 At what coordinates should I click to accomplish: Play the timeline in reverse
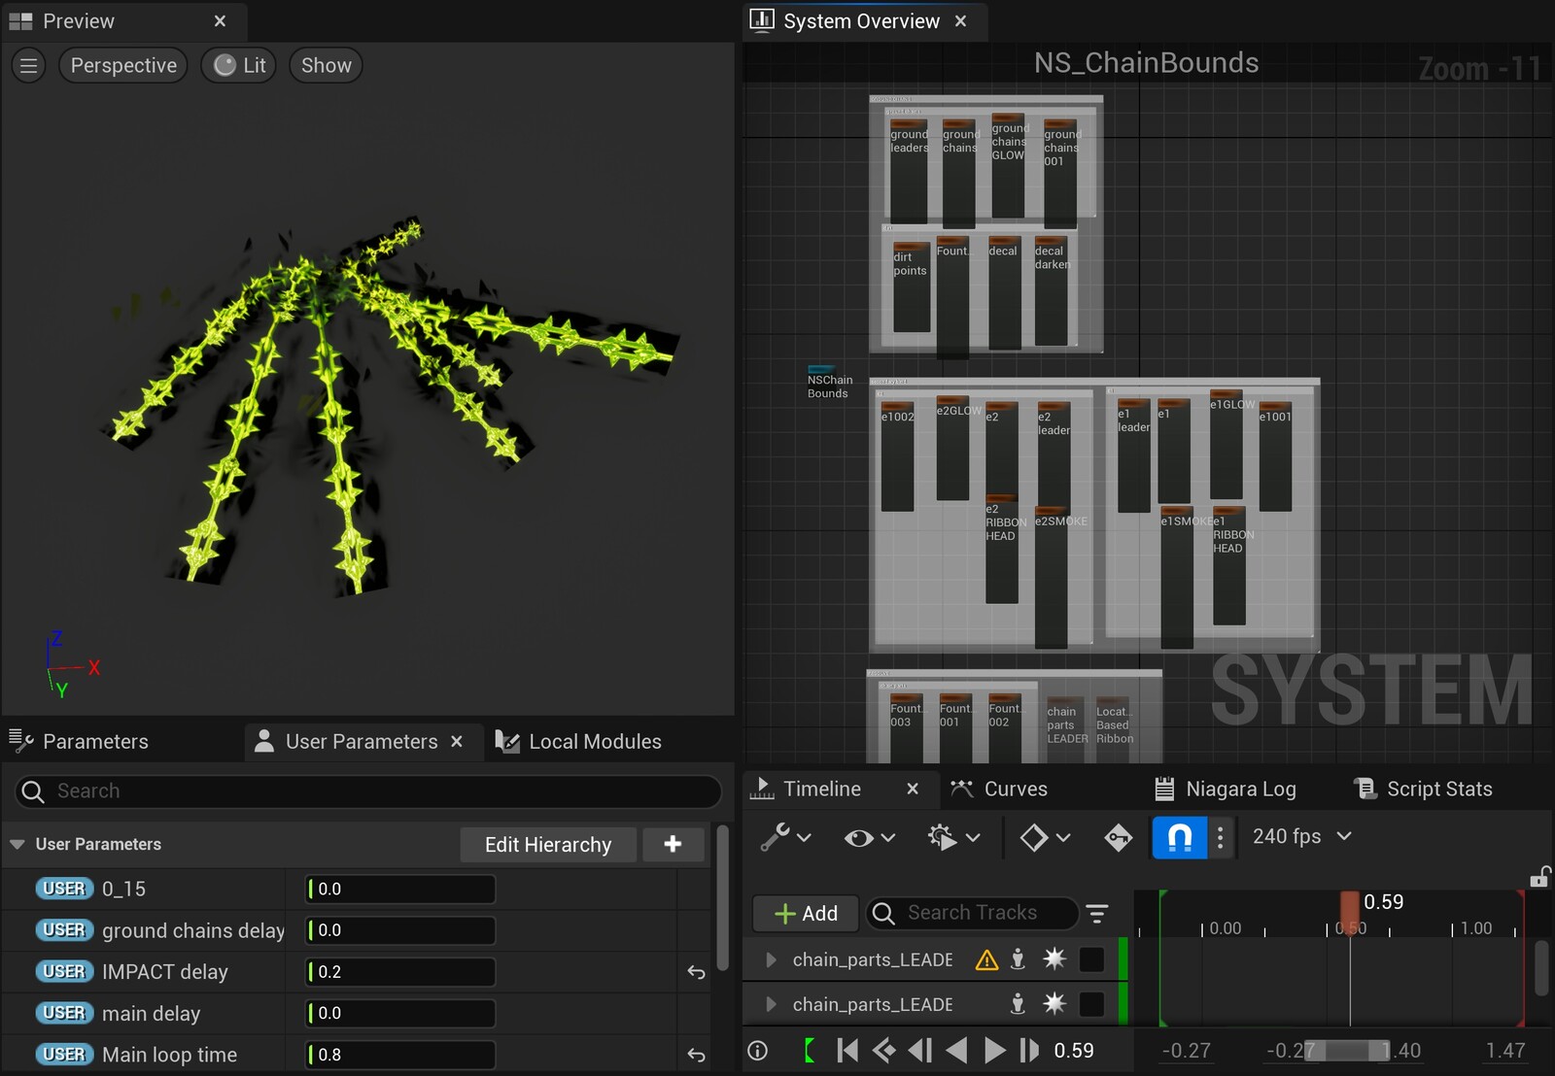coord(956,1051)
